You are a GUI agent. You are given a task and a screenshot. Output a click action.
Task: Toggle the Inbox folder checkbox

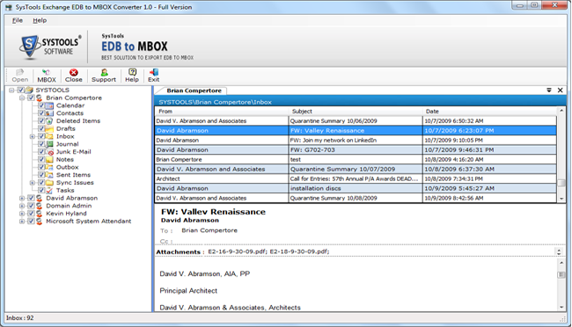pyautogui.click(x=41, y=136)
